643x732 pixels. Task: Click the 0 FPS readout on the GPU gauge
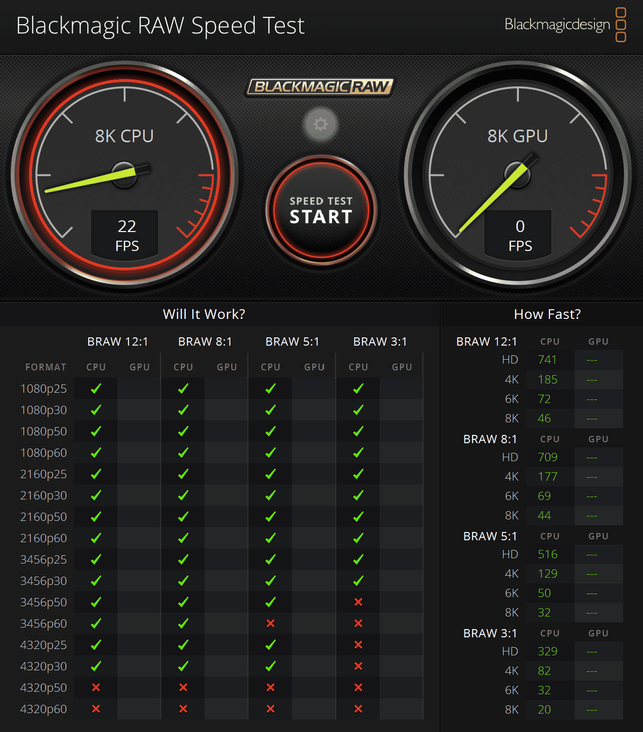520,235
